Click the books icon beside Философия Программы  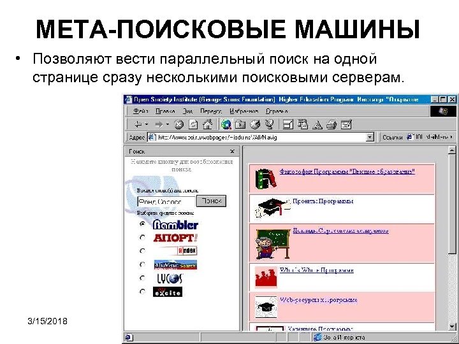(x=265, y=179)
